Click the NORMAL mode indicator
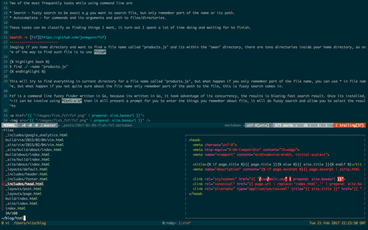Viewport: 368px width, 230px height. [x=9, y=125]
